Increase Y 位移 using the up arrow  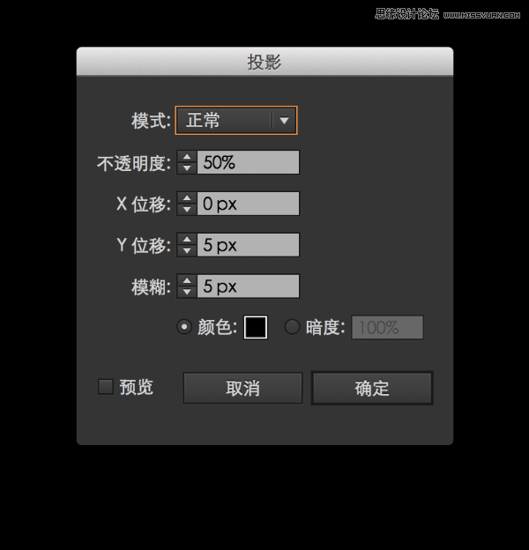tap(187, 240)
